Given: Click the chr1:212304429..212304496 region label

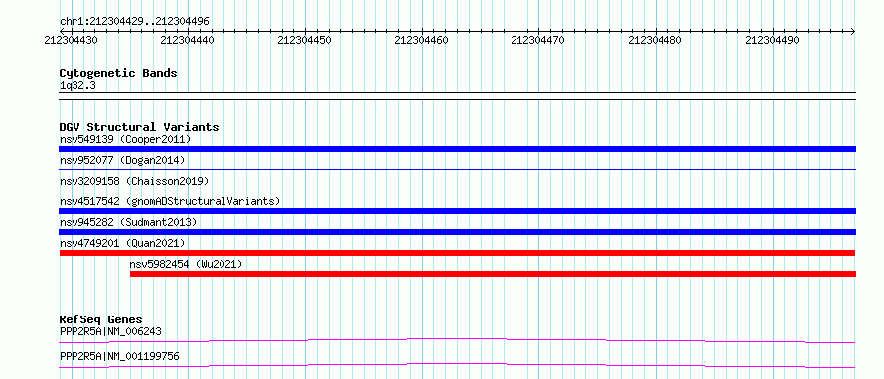Looking at the screenshot, I should 134,21.
